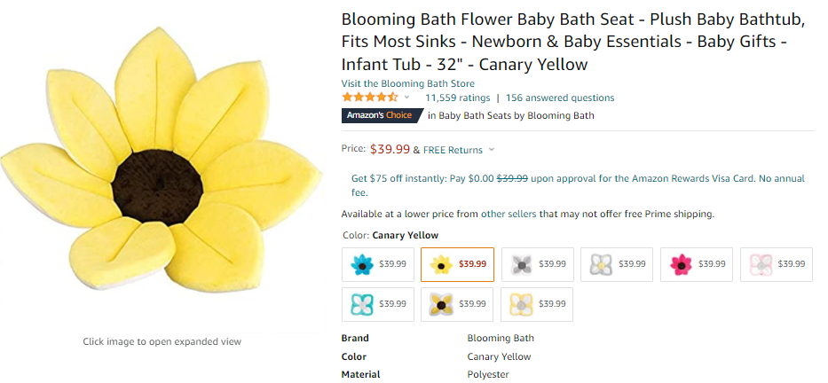This screenshot has width=828, height=383.
Task: Select the hot pink flower swatch
Action: (x=697, y=264)
